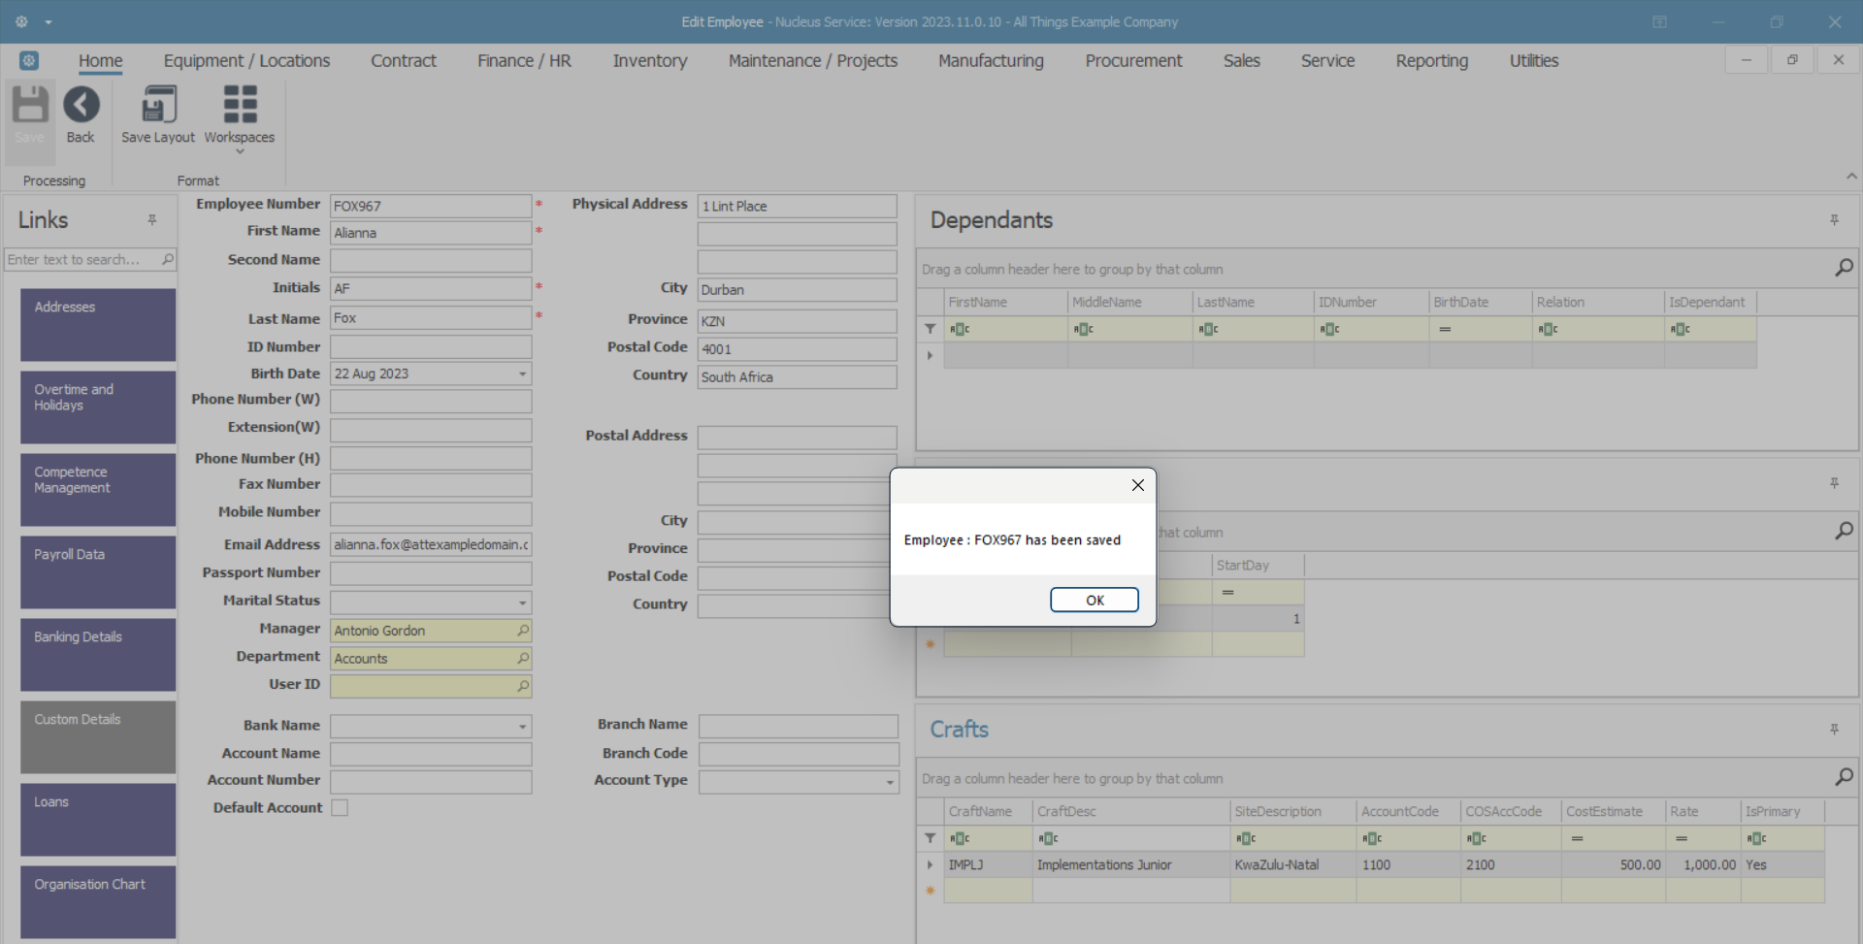1863x944 pixels.
Task: Click BirthDate equals filter operator icon
Action: coord(1445,329)
